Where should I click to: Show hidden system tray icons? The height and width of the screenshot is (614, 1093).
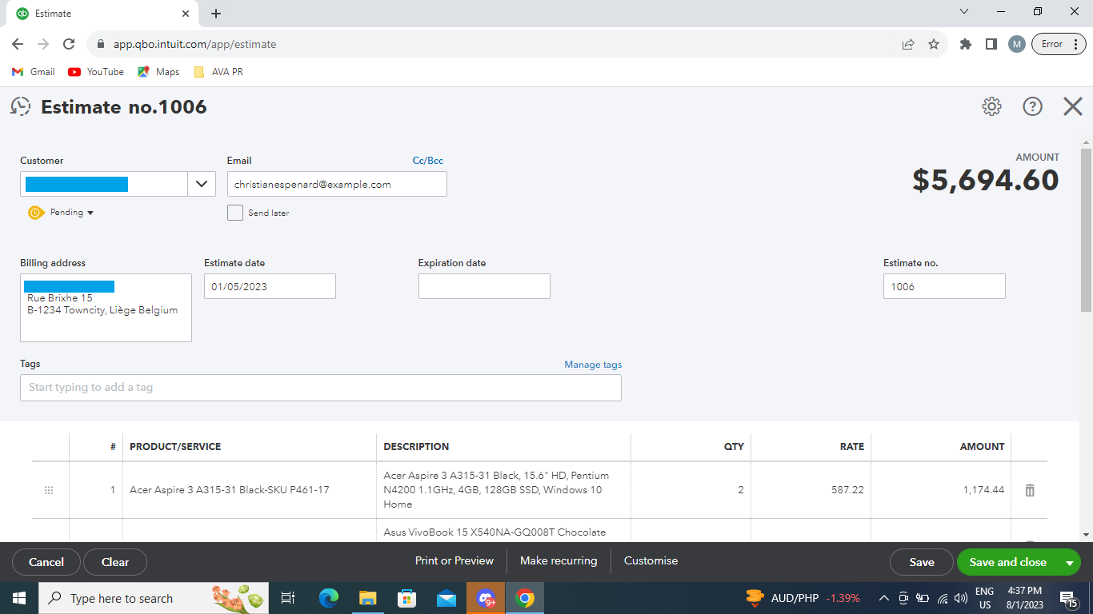(884, 598)
